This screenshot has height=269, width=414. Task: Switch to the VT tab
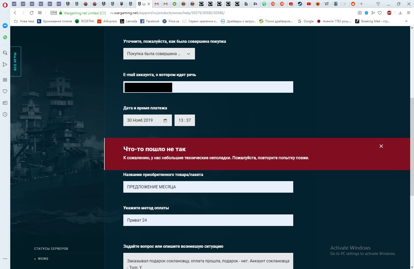[x=327, y=4]
